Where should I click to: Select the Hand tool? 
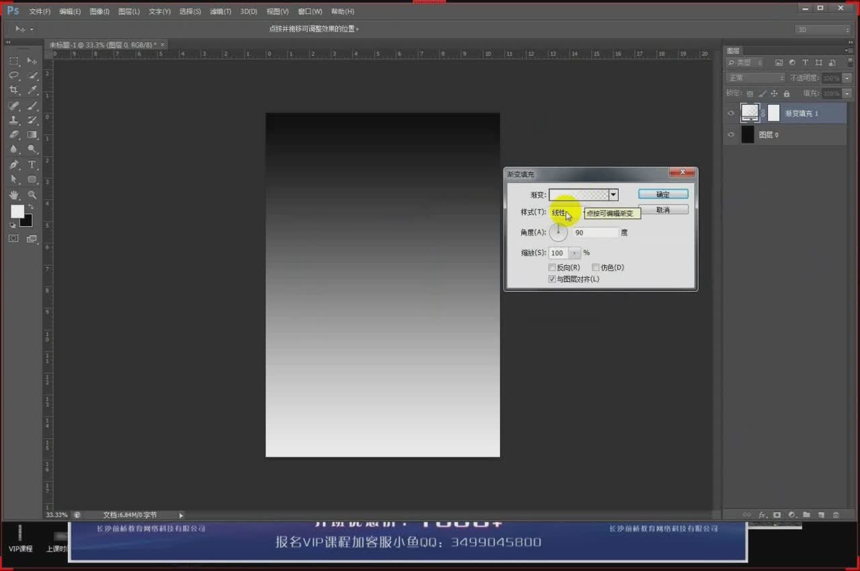pos(13,195)
